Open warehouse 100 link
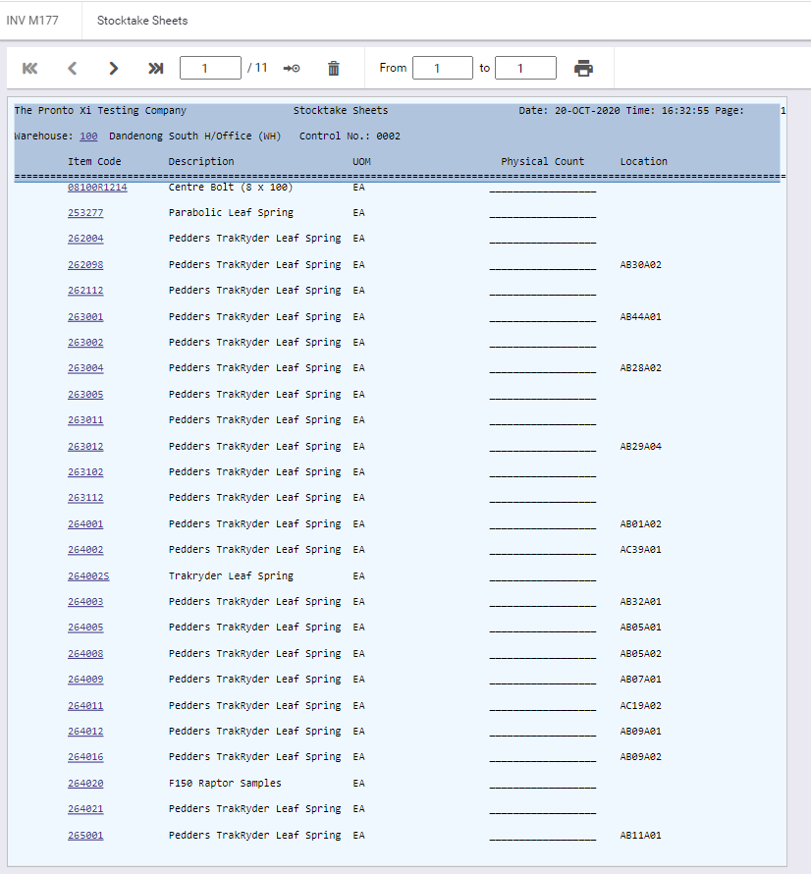 pyautogui.click(x=88, y=136)
